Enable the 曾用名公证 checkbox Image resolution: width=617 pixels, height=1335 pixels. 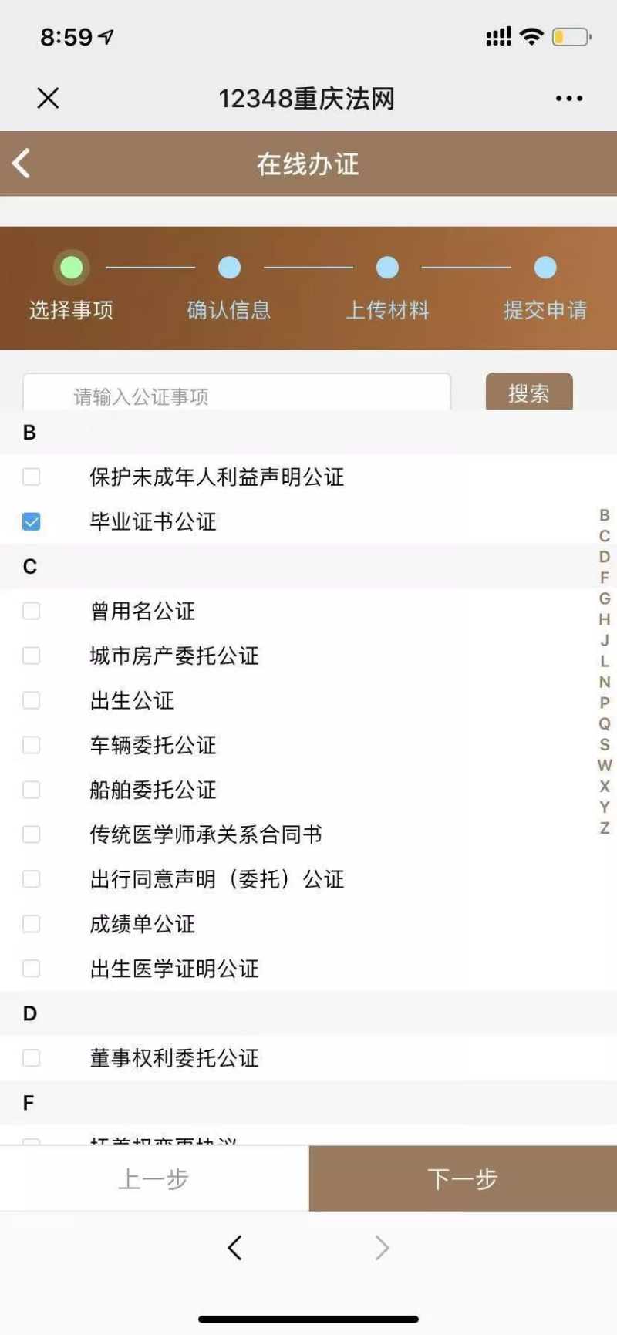tap(32, 611)
